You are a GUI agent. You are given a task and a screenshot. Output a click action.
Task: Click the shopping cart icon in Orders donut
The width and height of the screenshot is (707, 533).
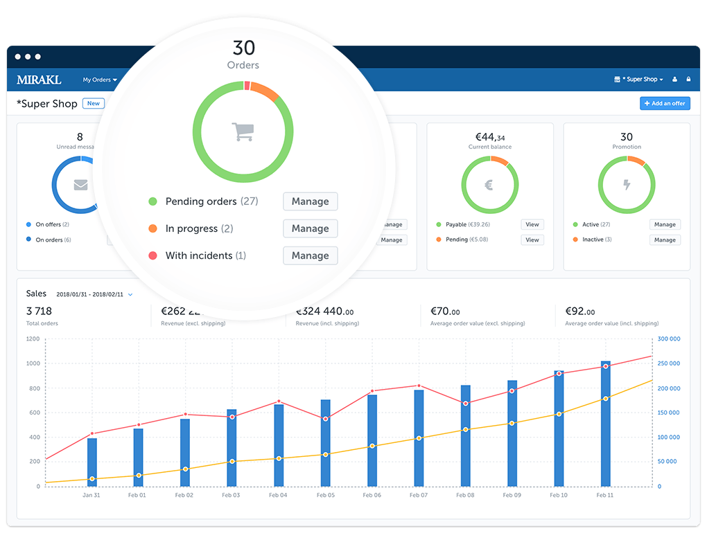pyautogui.click(x=243, y=132)
